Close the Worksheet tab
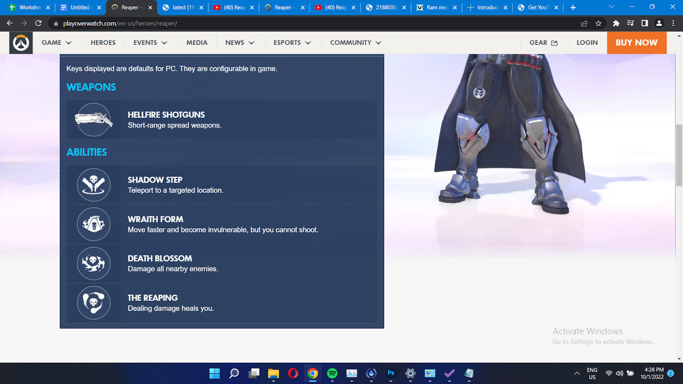 48,8
